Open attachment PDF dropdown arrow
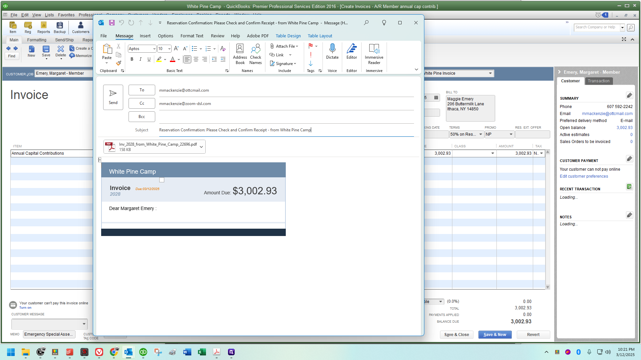The image size is (641, 360). pyautogui.click(x=201, y=147)
